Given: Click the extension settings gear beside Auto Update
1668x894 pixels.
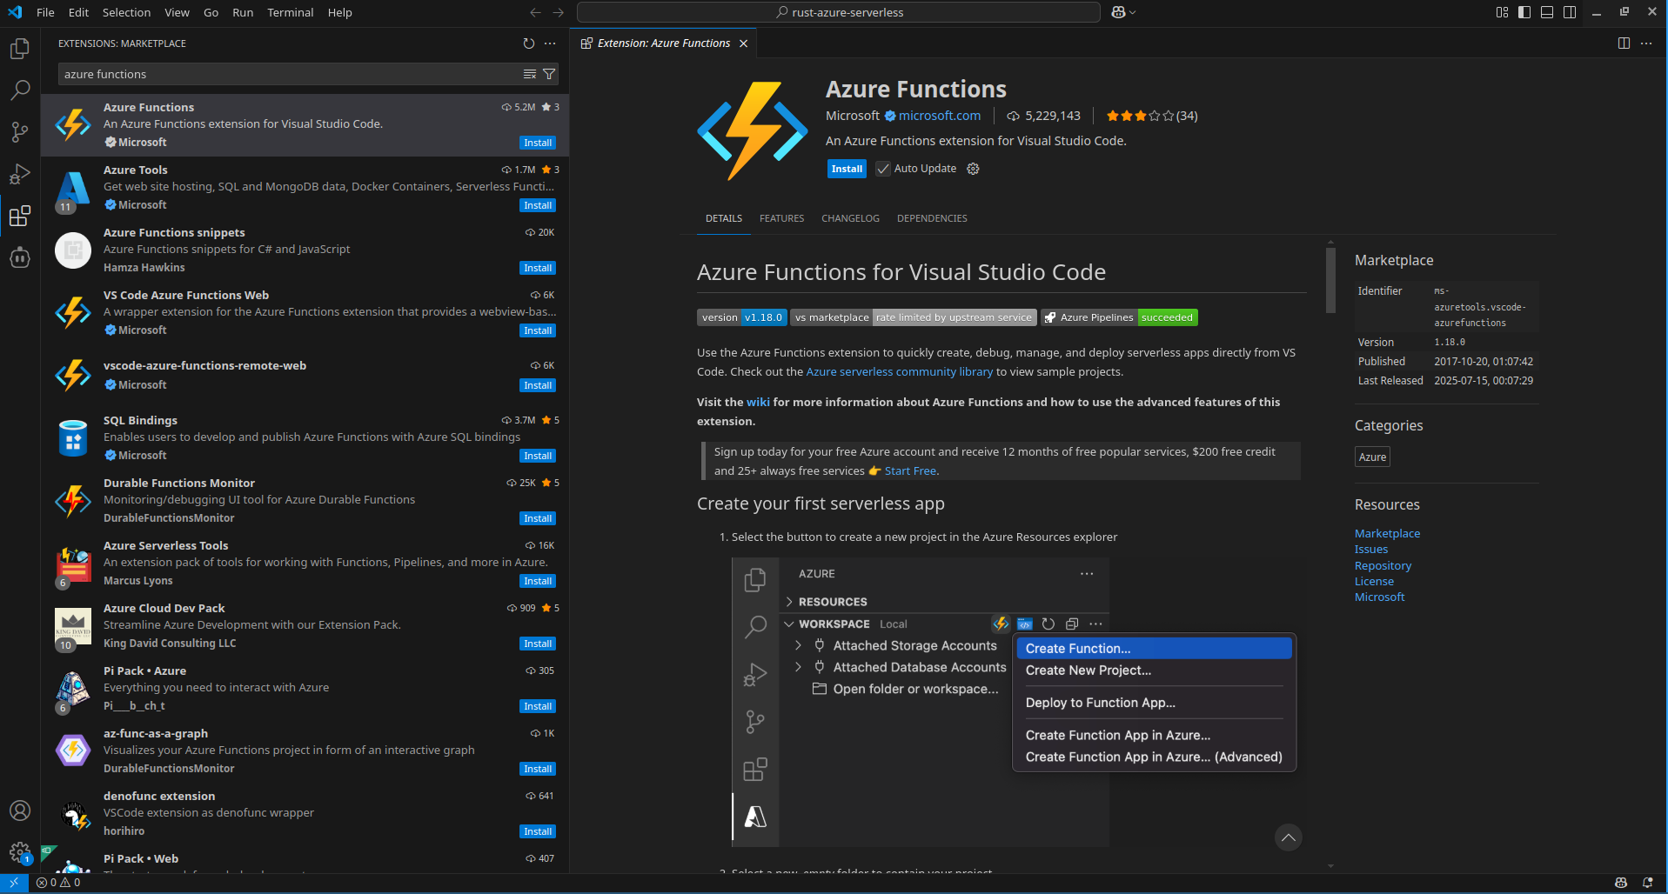Looking at the screenshot, I should click(x=973, y=169).
